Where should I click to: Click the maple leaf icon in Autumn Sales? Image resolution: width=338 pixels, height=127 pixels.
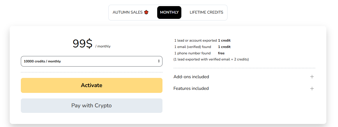click(146, 12)
